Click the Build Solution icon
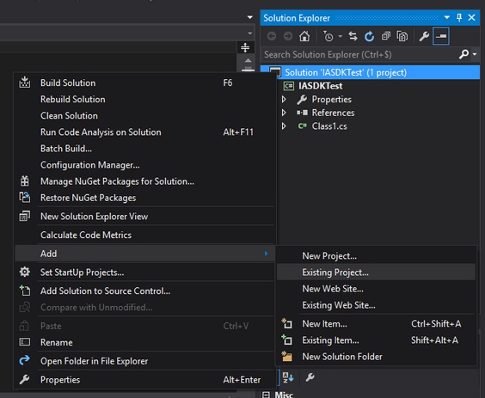Viewport: 485px width, 398px height. point(24,83)
